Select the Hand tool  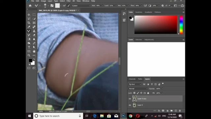pos(34,51)
